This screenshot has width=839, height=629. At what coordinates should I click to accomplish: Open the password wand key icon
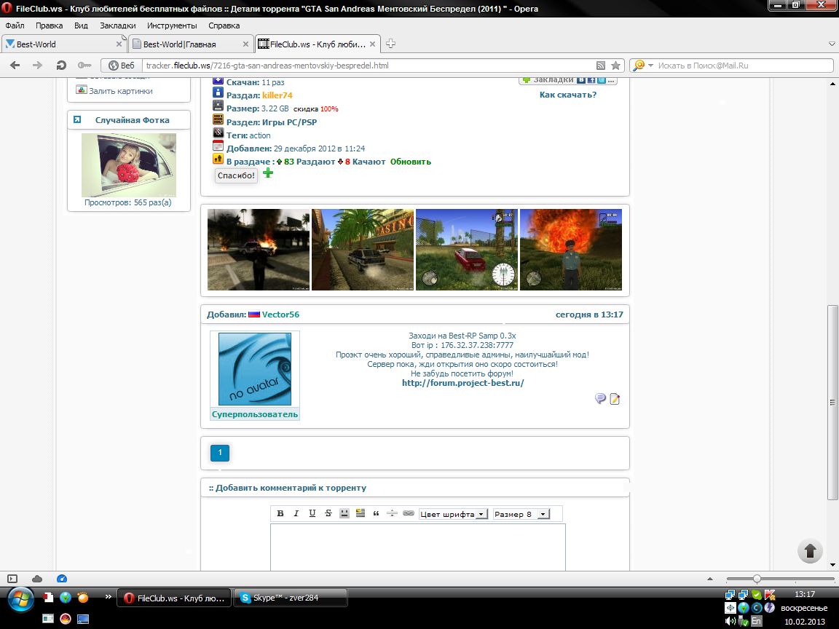(x=84, y=66)
